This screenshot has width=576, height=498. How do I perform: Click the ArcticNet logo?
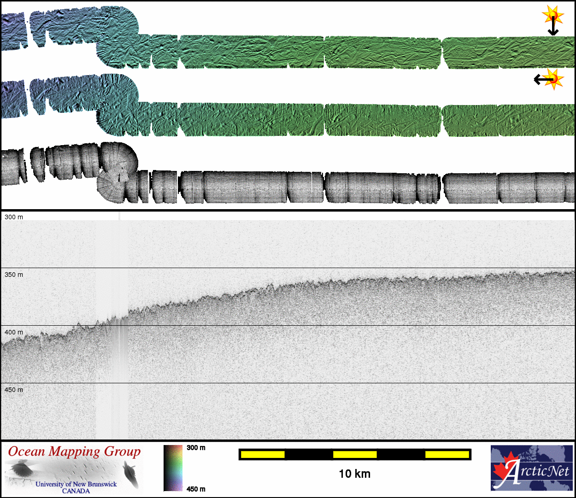click(x=532, y=468)
